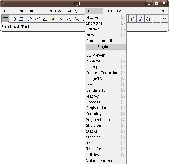Choose the Polygon selection tool
Screen dimensions: 169x164
(21, 19)
